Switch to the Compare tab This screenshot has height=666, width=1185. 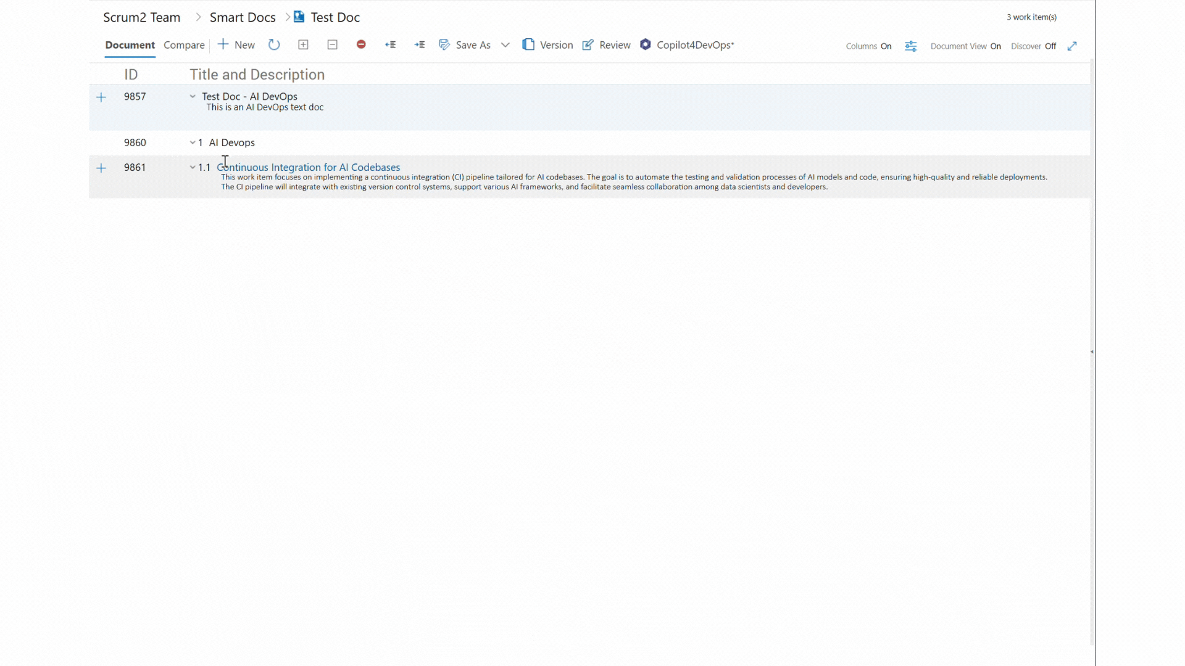pyautogui.click(x=184, y=45)
